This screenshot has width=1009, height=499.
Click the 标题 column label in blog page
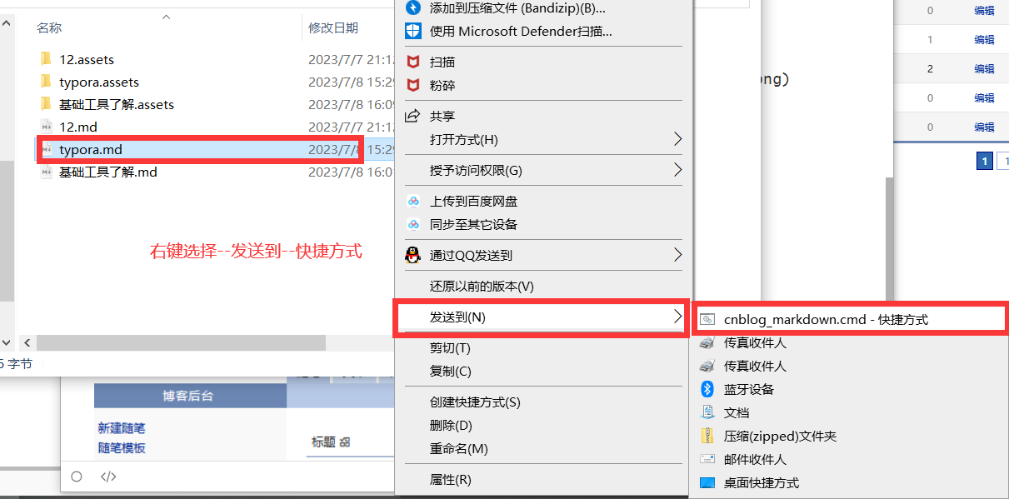click(324, 442)
